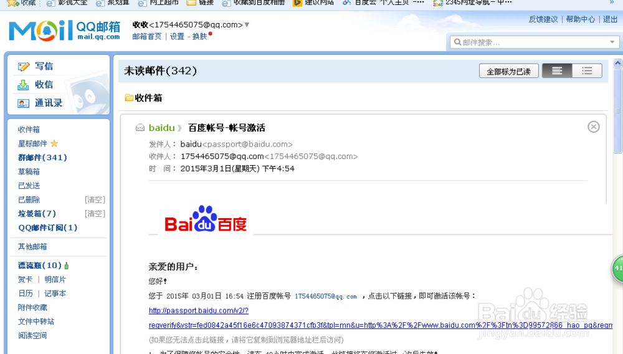This screenshot has width=623, height=354.
Task: Open the 日历 calendar link
Action: point(25,293)
